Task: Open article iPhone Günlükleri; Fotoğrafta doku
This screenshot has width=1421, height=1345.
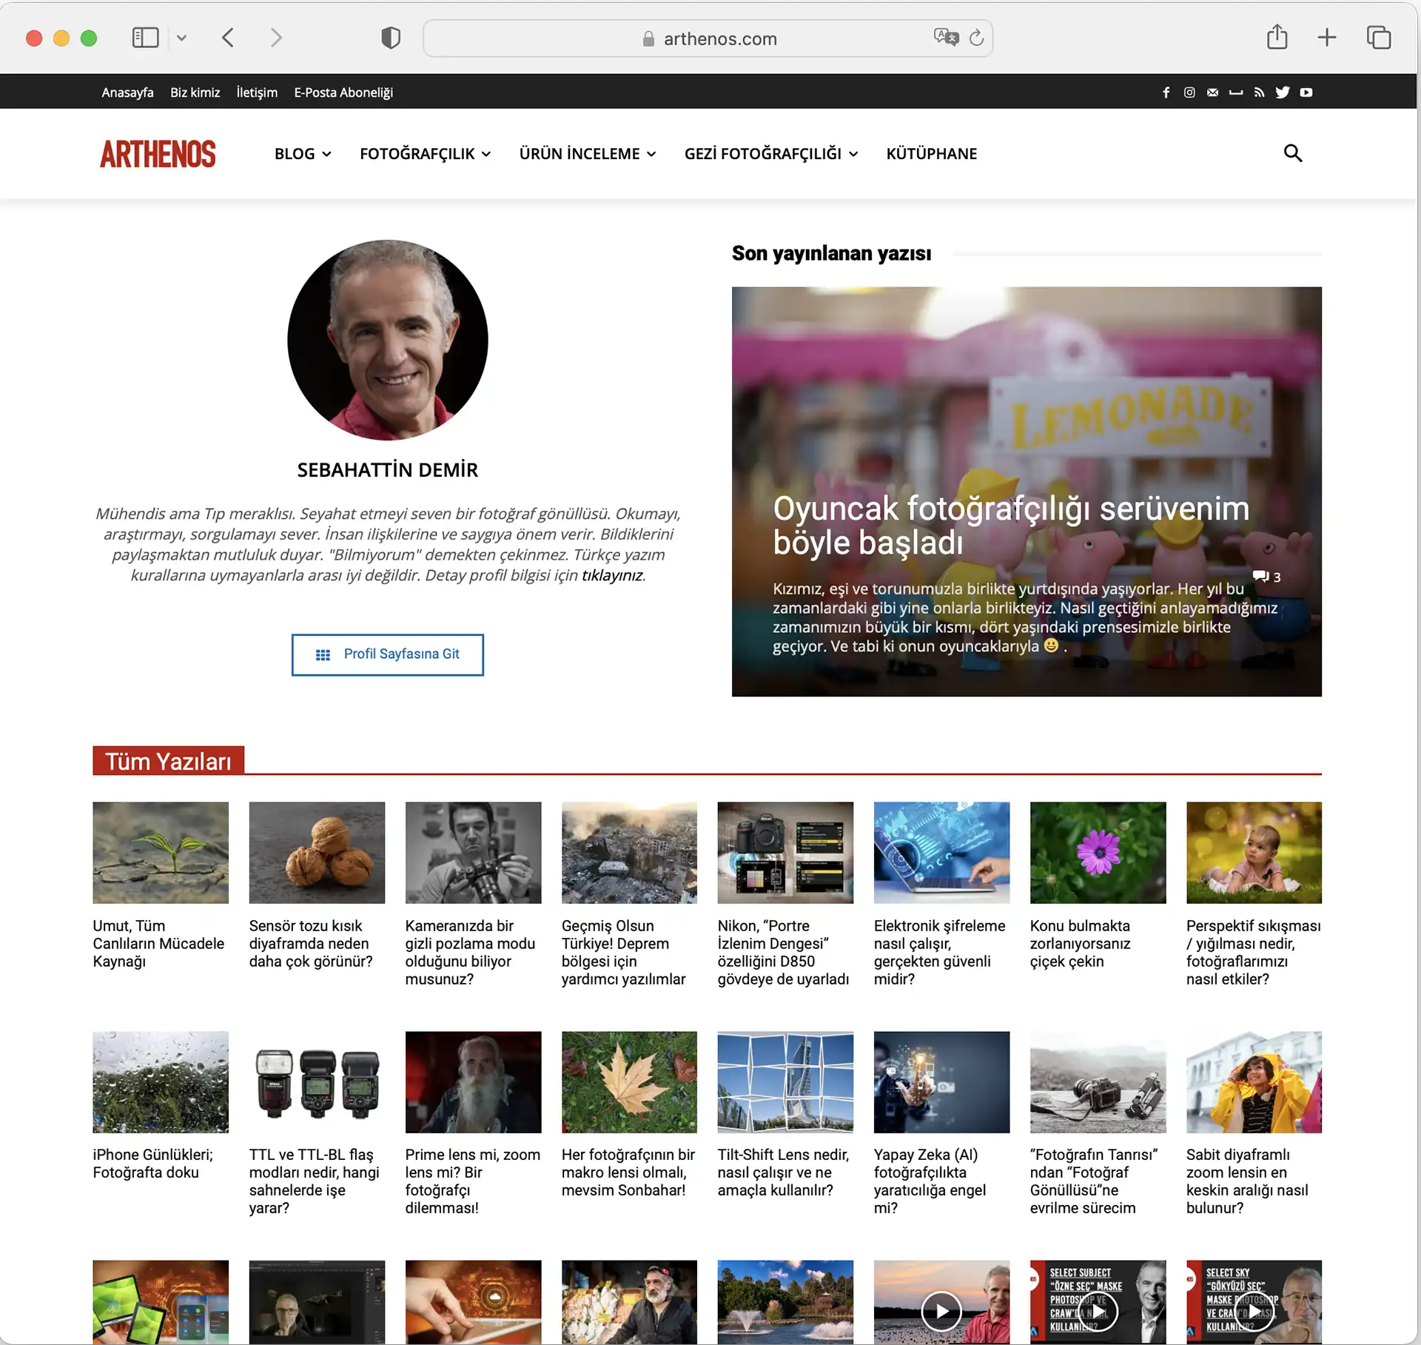Action: click(152, 1163)
